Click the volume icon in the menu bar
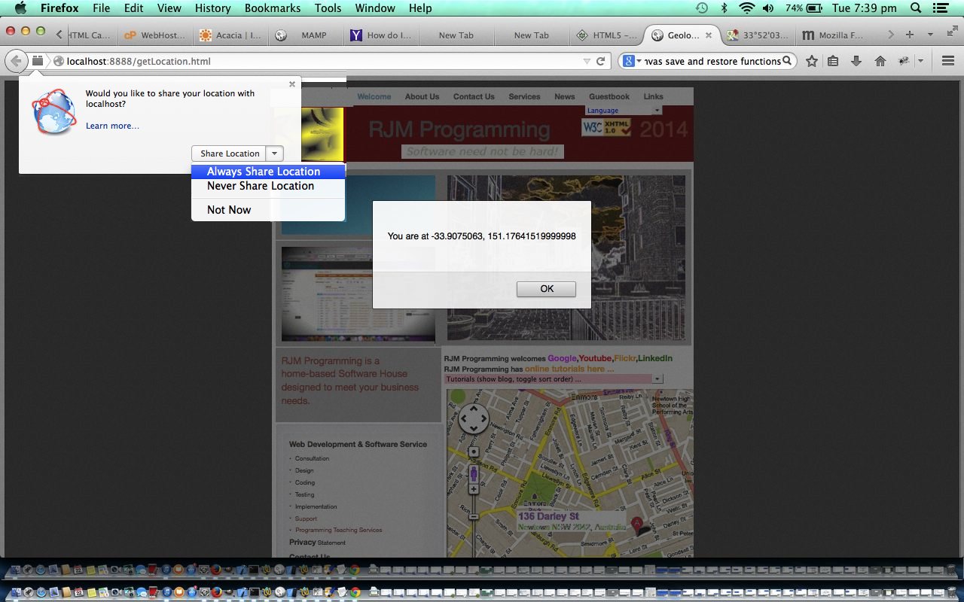The image size is (964, 602). pos(768,8)
